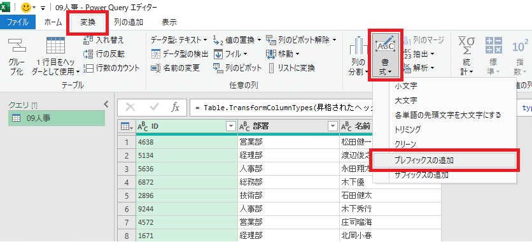Viewport: 532px width, 242px height.
Task: Open 部署 column filter dropdown
Action: [332, 127]
